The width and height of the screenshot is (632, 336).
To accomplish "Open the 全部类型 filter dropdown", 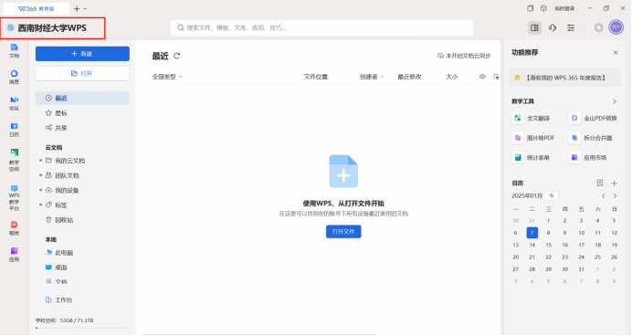I will pyautogui.click(x=167, y=77).
